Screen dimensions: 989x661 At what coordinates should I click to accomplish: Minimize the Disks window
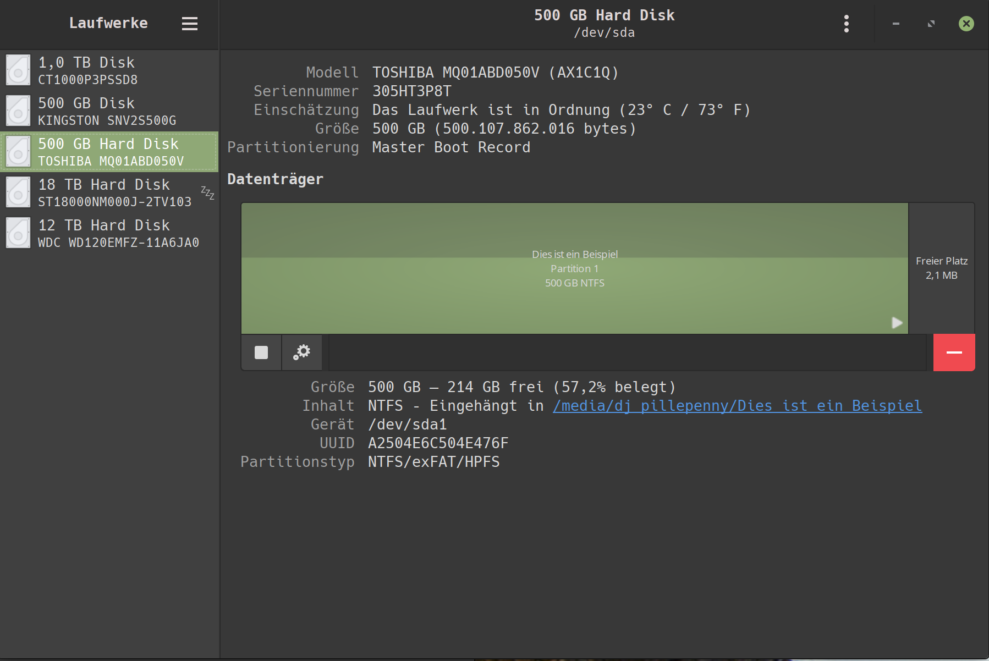coord(895,24)
